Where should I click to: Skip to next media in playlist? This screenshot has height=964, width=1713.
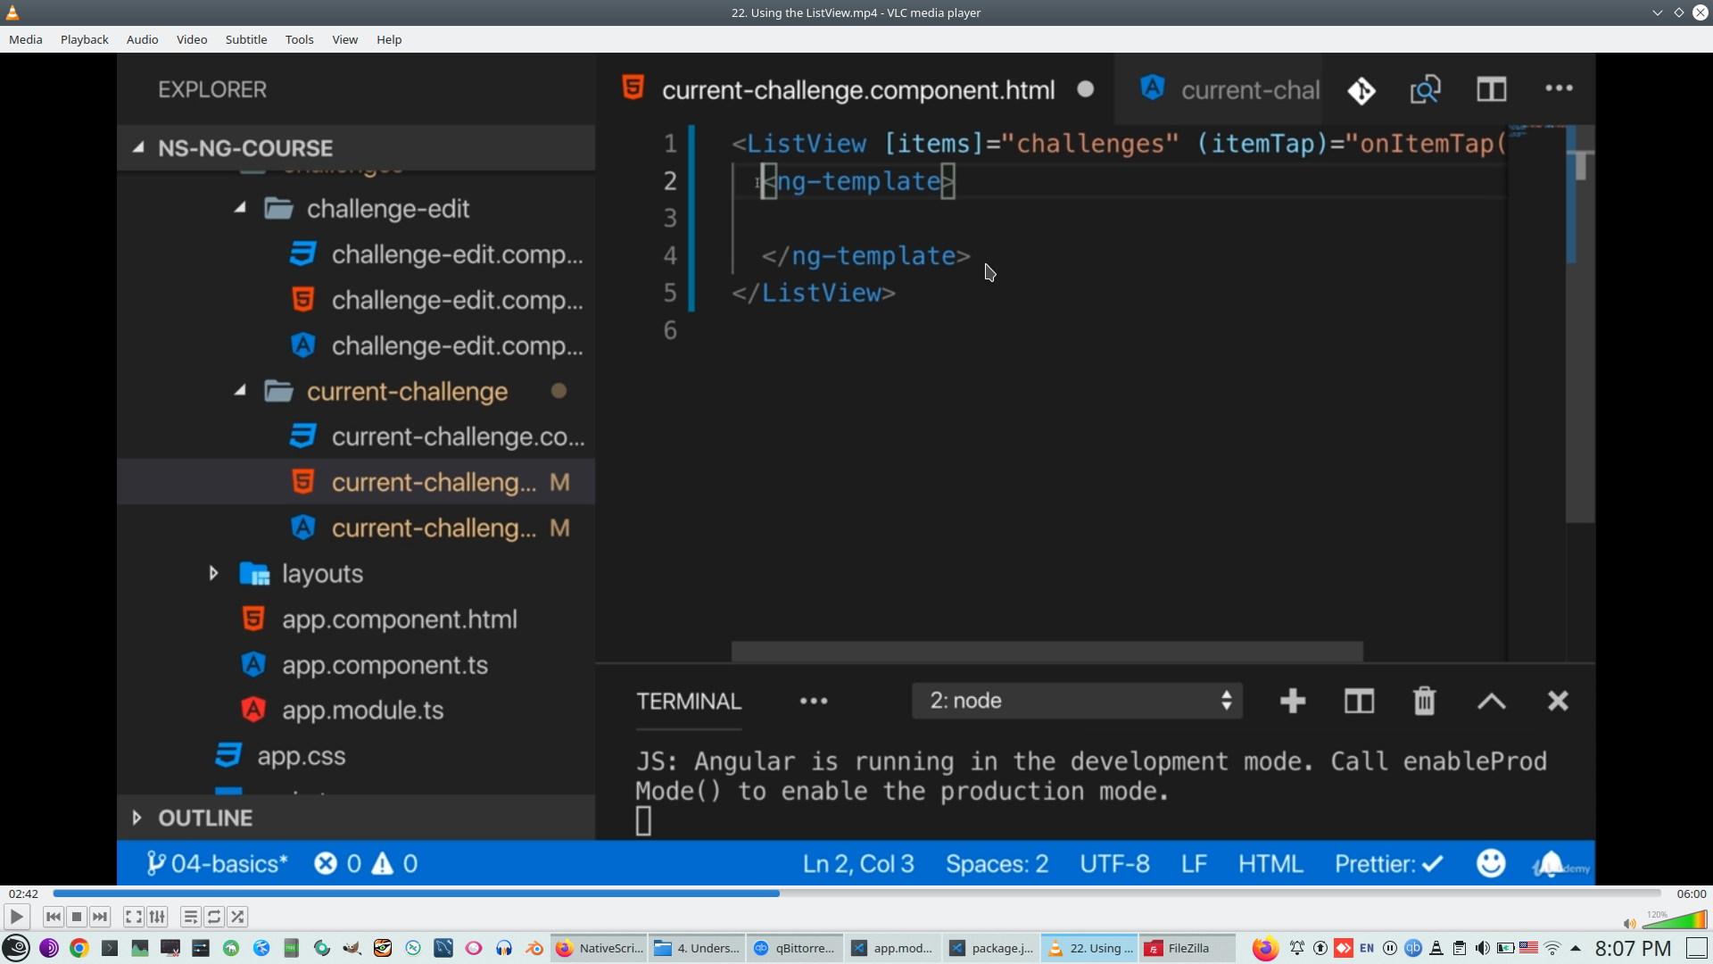100,917
